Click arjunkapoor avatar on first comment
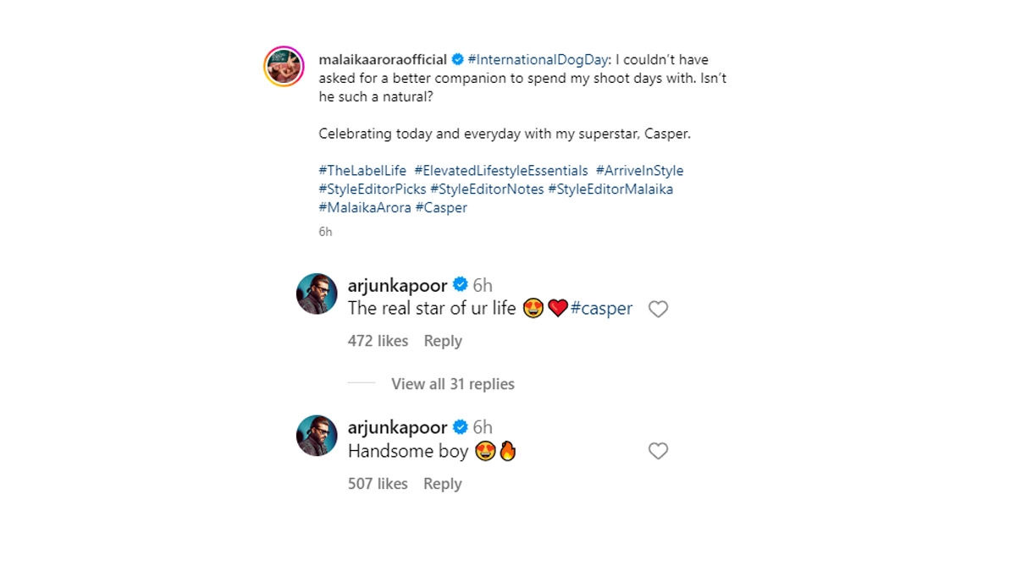The height and width of the screenshot is (571, 1016). pos(317,294)
